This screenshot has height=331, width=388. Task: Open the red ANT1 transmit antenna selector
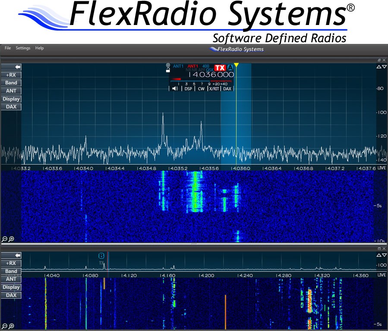tap(193, 66)
